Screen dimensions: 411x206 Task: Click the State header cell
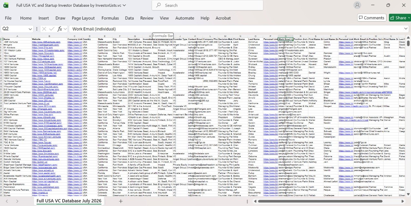pyautogui.click(x=105, y=39)
